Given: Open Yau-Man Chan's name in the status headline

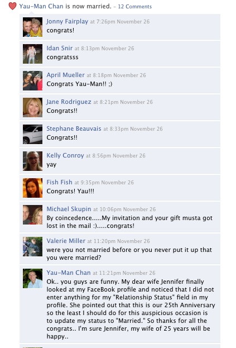Looking at the screenshot, I should [x=41, y=6].
